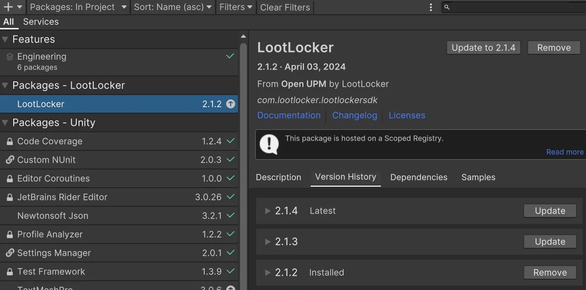Click Update for version 2.1.4
The width and height of the screenshot is (586, 290).
coord(550,211)
